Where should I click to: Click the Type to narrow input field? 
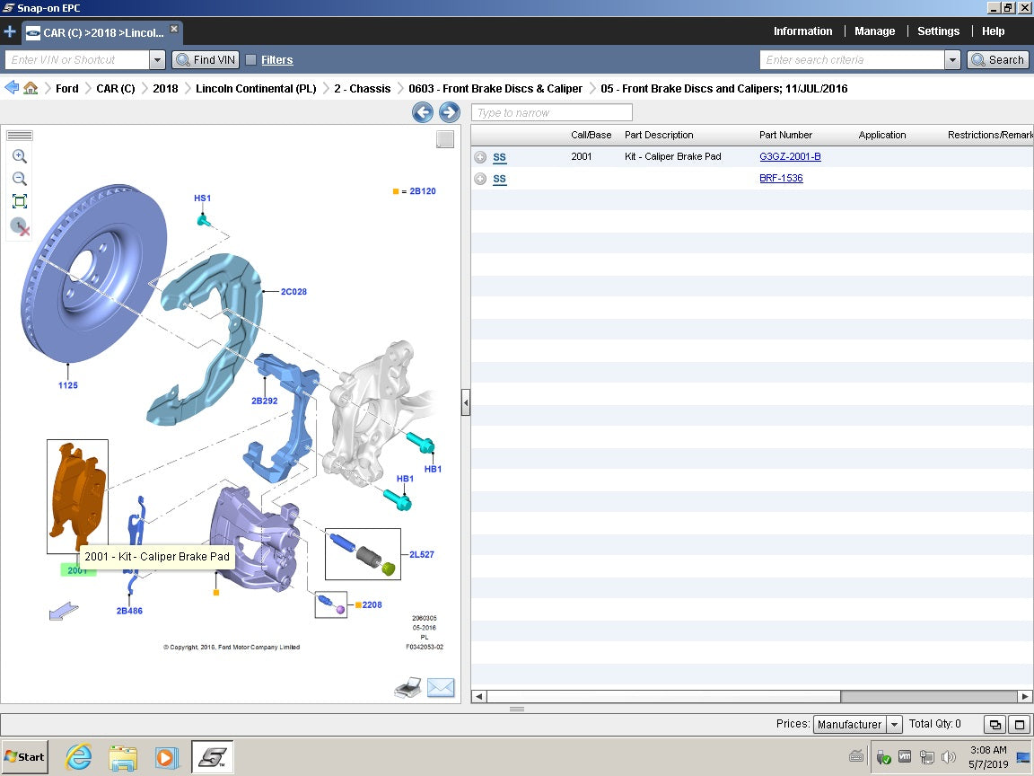551,112
